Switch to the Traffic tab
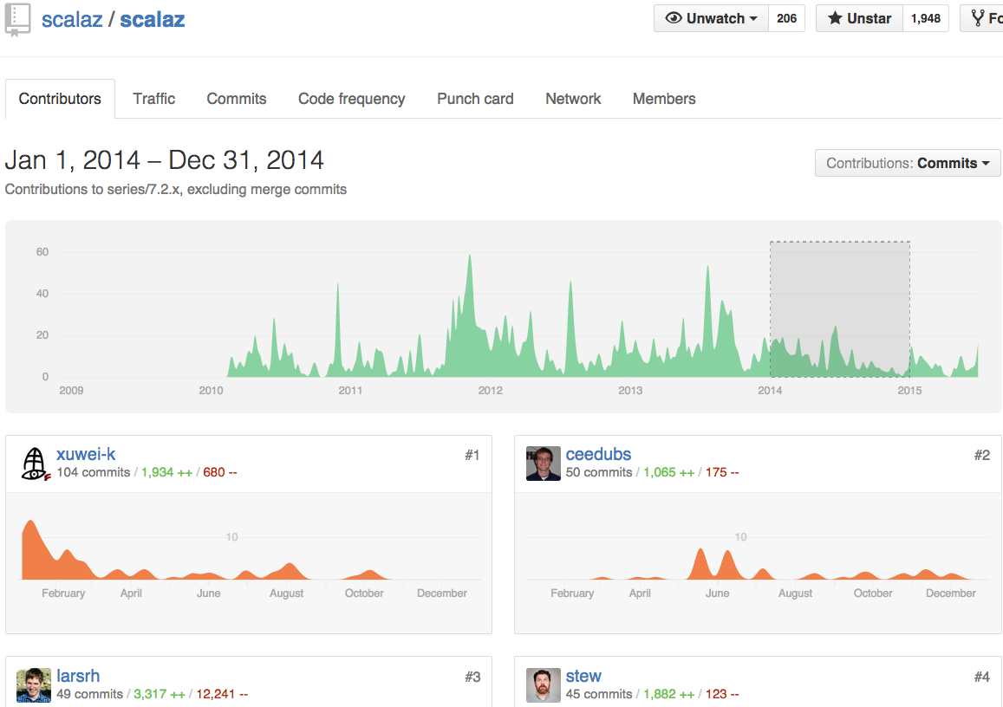 [154, 99]
